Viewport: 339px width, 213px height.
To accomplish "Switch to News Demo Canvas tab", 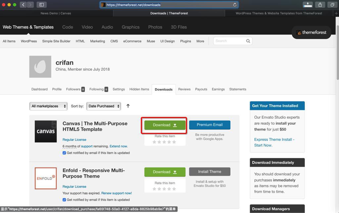I will 56,13.
